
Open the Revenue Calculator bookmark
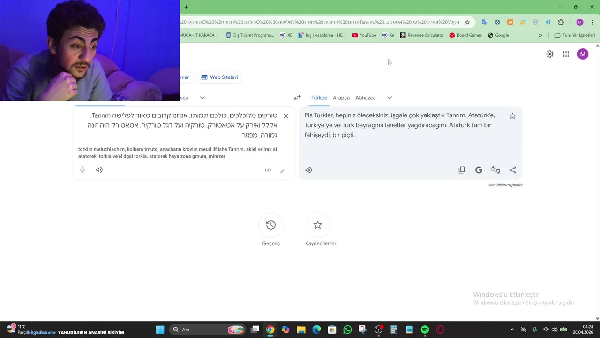[421, 35]
